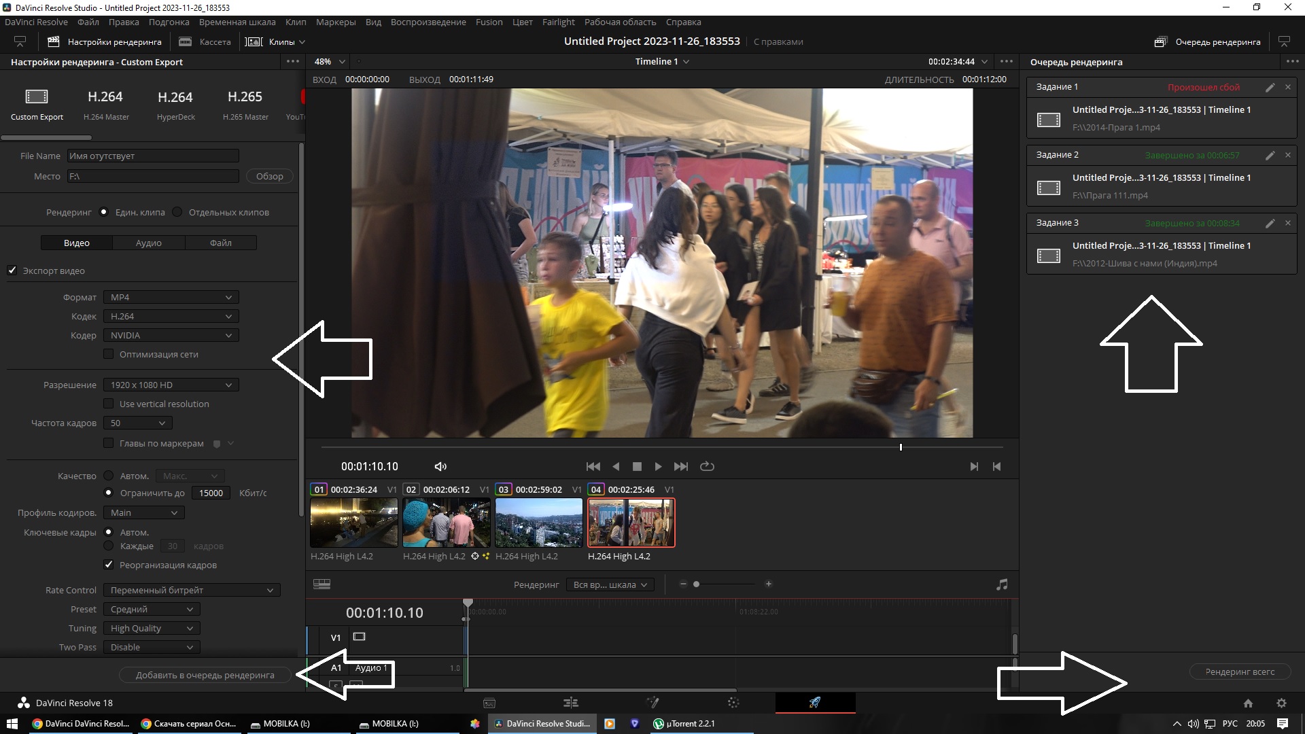Viewport: 1305px width, 734px height.
Task: Select Every (Каждые) keyframes radio
Action: (108, 546)
